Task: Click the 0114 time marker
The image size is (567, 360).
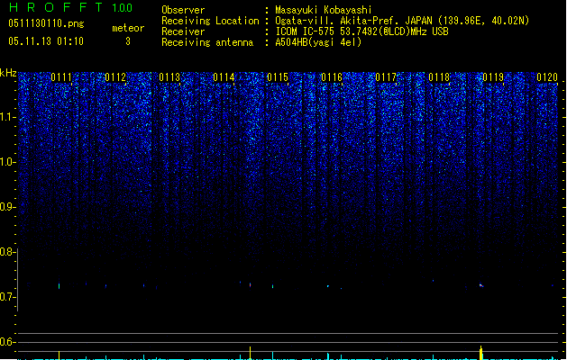Action: coord(224,77)
